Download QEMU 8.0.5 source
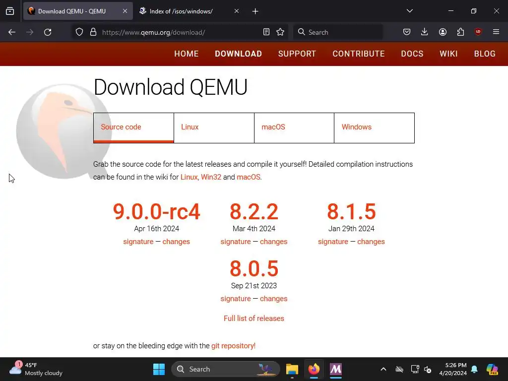This screenshot has height=381, width=508. click(254, 268)
